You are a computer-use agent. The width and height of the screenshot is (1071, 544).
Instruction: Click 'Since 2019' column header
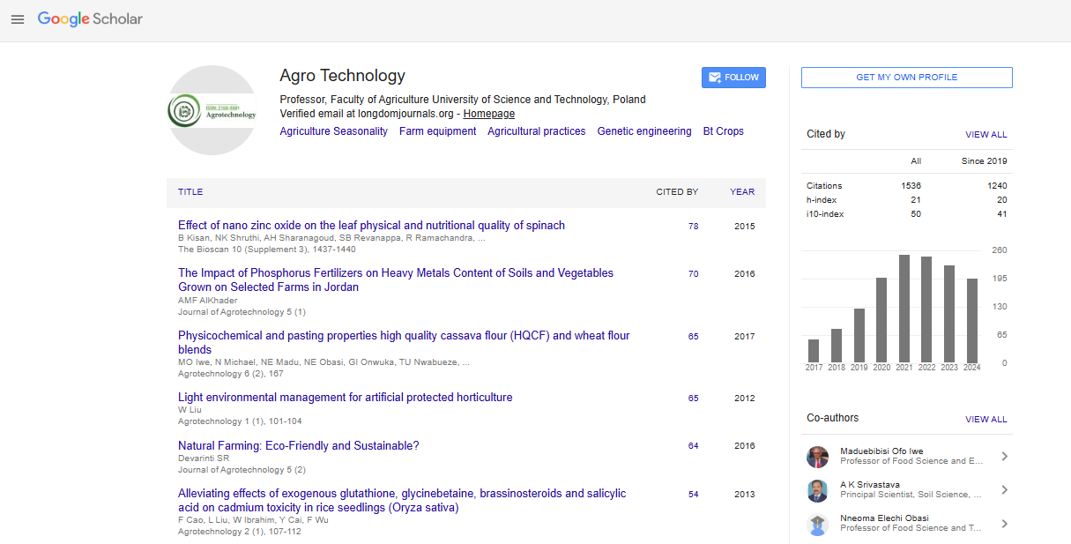point(984,161)
